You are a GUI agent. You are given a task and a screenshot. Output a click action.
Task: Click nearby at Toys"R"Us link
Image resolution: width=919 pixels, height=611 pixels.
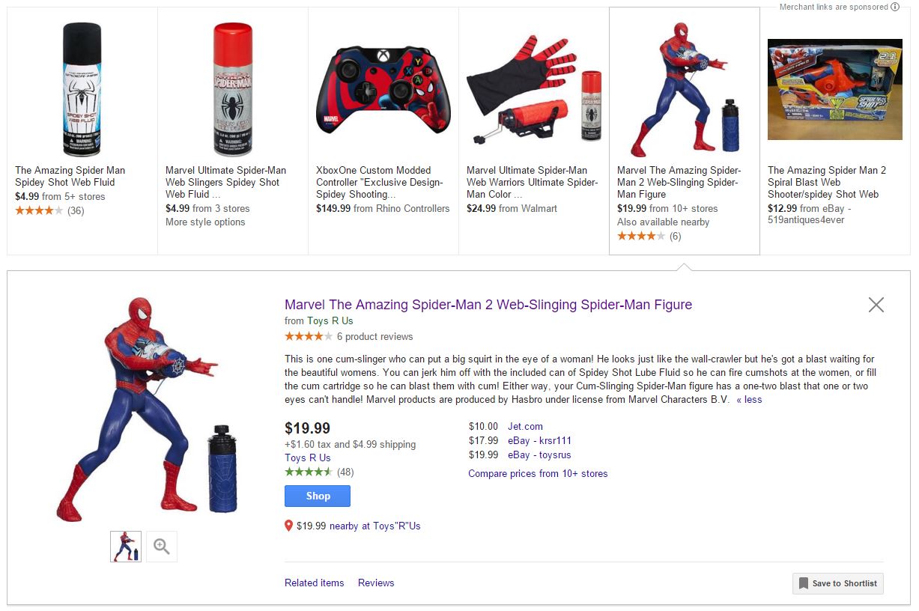point(374,526)
